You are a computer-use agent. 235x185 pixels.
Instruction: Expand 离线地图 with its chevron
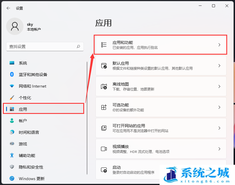[219, 86]
